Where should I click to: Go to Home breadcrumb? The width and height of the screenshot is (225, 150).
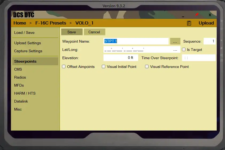point(20,23)
